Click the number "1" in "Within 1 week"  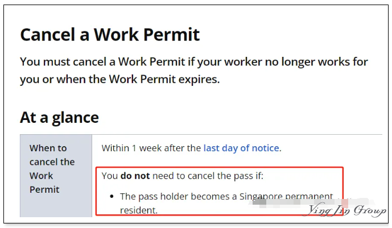point(134,148)
